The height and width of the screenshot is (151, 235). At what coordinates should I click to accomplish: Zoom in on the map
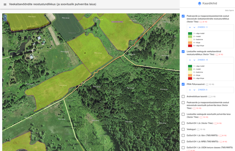(x=5, y=16)
